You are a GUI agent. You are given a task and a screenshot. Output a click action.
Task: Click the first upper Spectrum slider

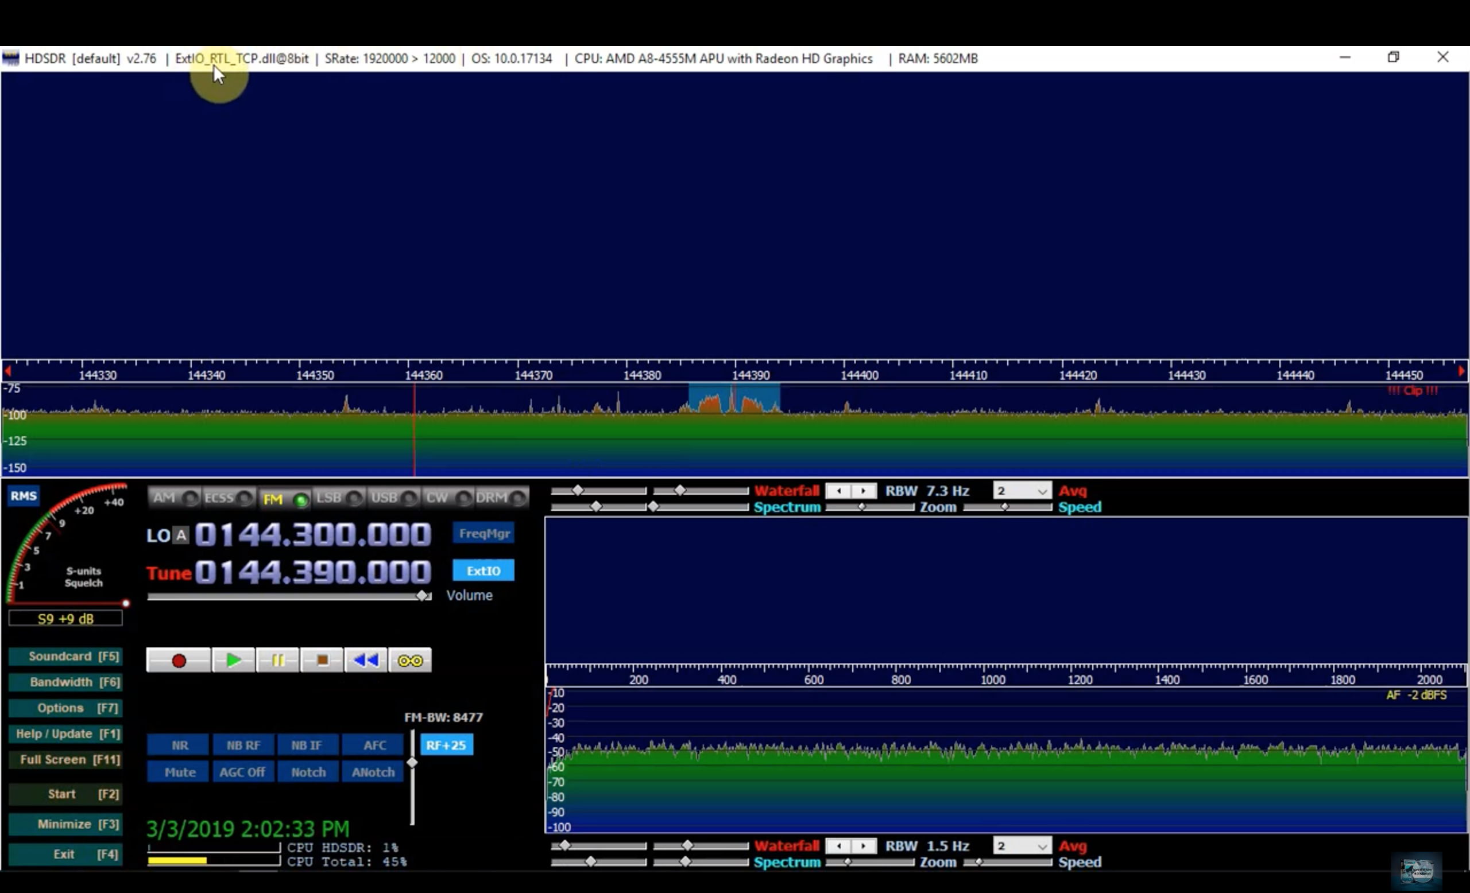point(598,507)
